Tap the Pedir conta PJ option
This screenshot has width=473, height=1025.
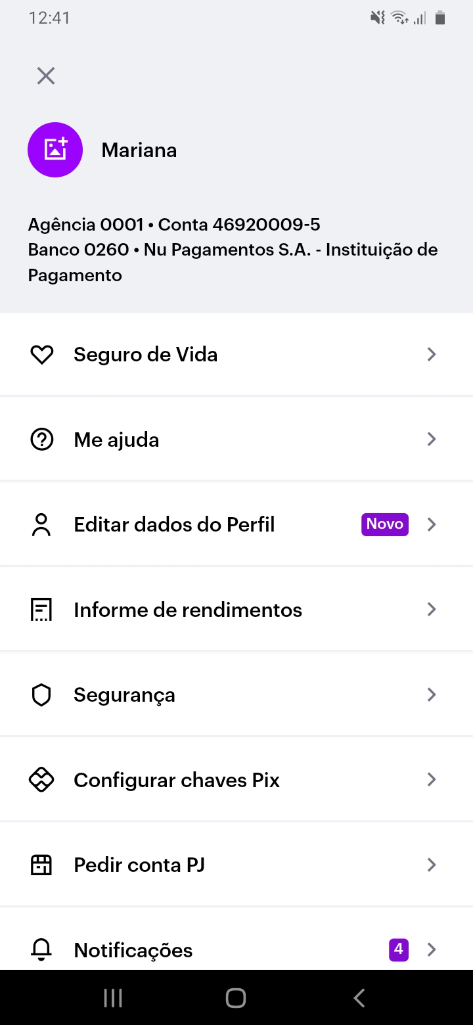point(139,865)
